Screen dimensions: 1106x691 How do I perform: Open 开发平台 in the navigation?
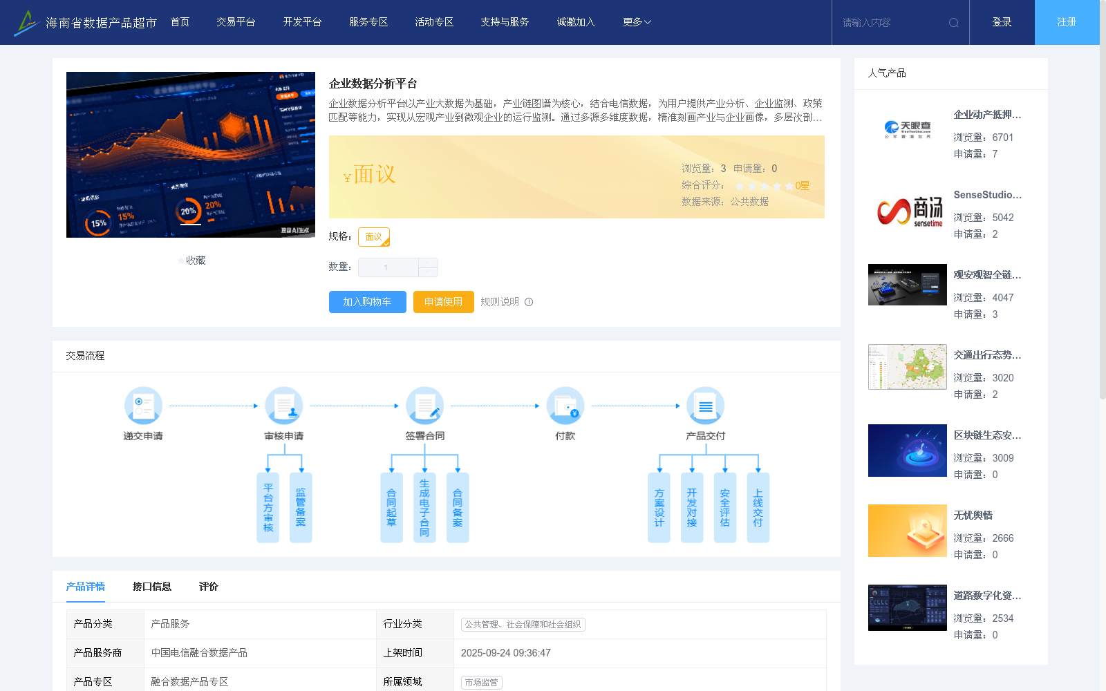[x=302, y=22]
